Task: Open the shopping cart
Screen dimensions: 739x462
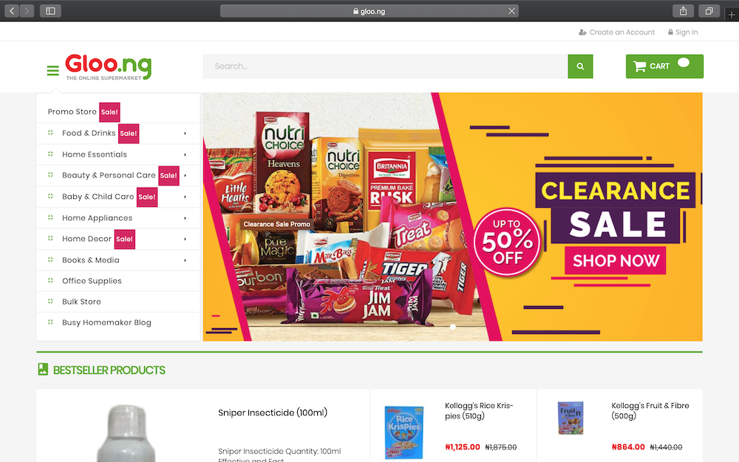Action: [664, 67]
